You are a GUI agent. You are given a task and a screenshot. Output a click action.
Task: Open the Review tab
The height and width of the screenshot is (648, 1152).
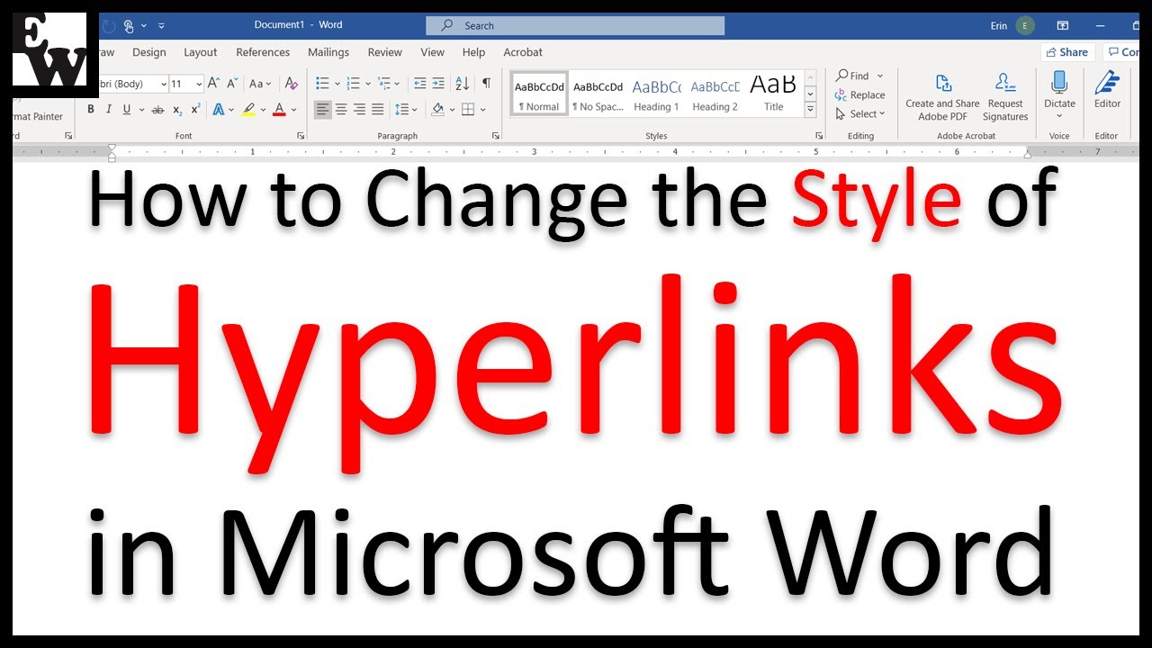(385, 52)
